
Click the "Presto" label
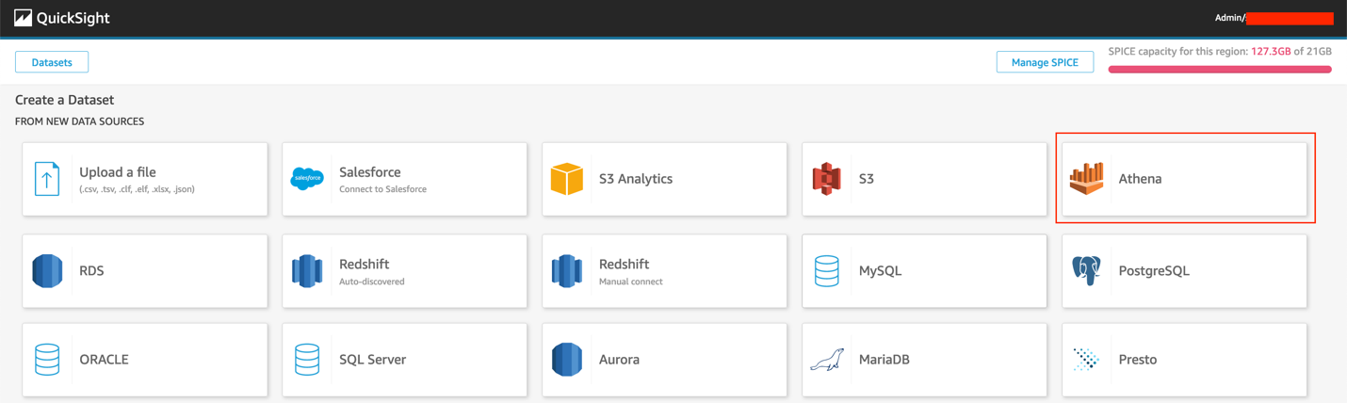1138,360
